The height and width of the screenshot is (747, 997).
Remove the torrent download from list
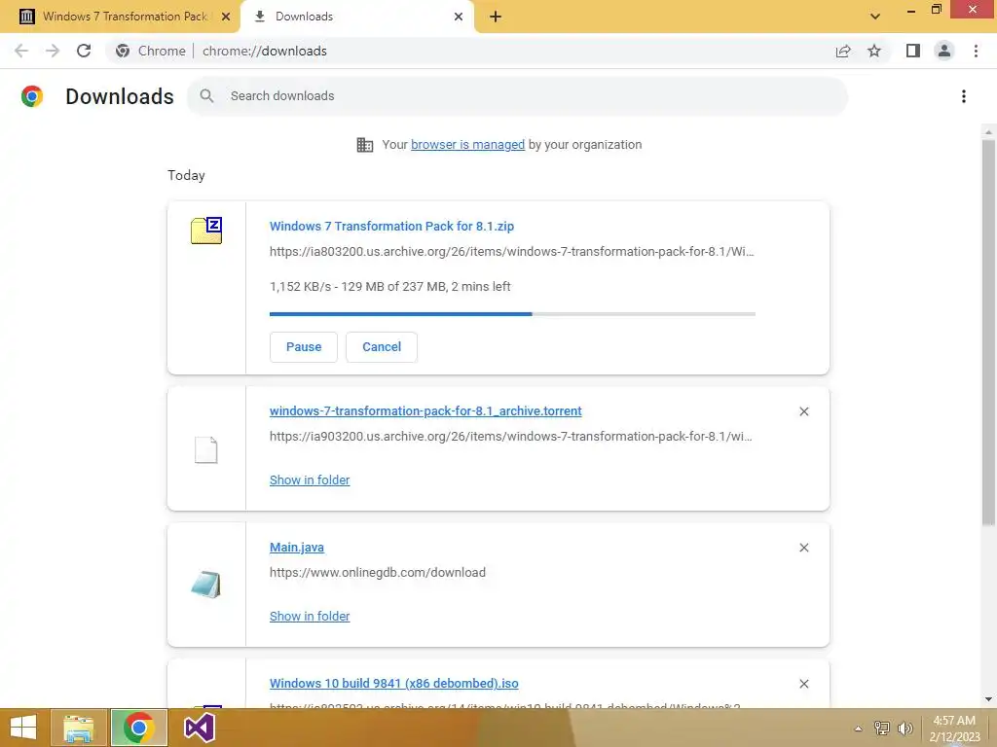pyautogui.click(x=803, y=411)
